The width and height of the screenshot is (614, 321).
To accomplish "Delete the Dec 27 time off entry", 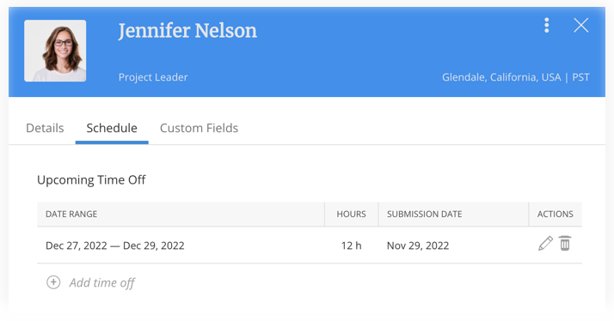I will [x=565, y=244].
